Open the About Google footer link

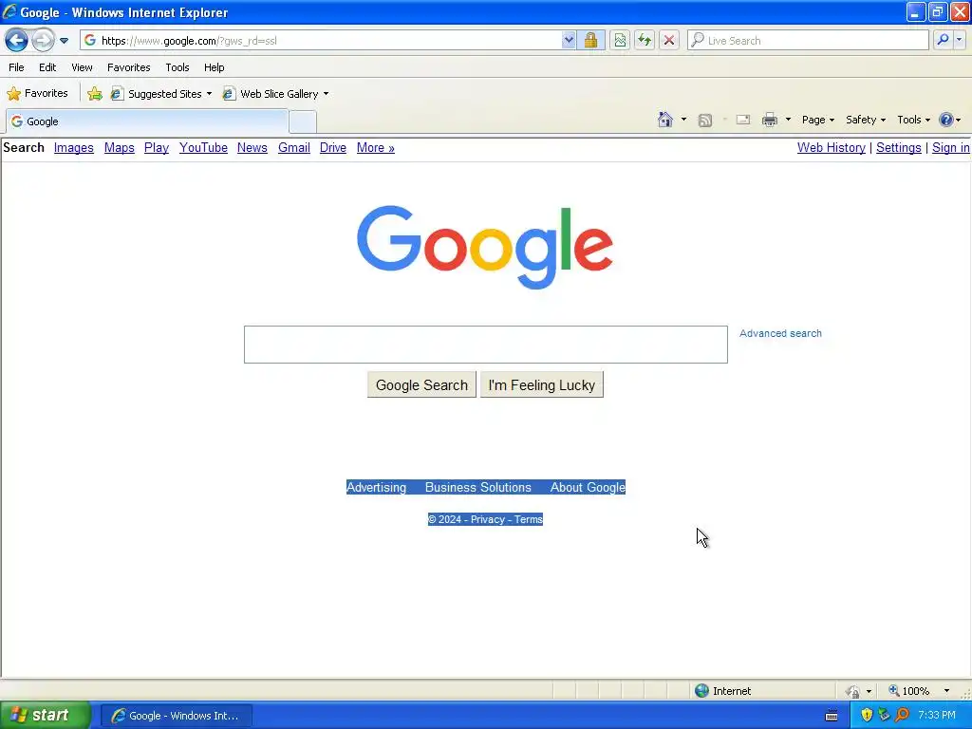click(x=588, y=487)
